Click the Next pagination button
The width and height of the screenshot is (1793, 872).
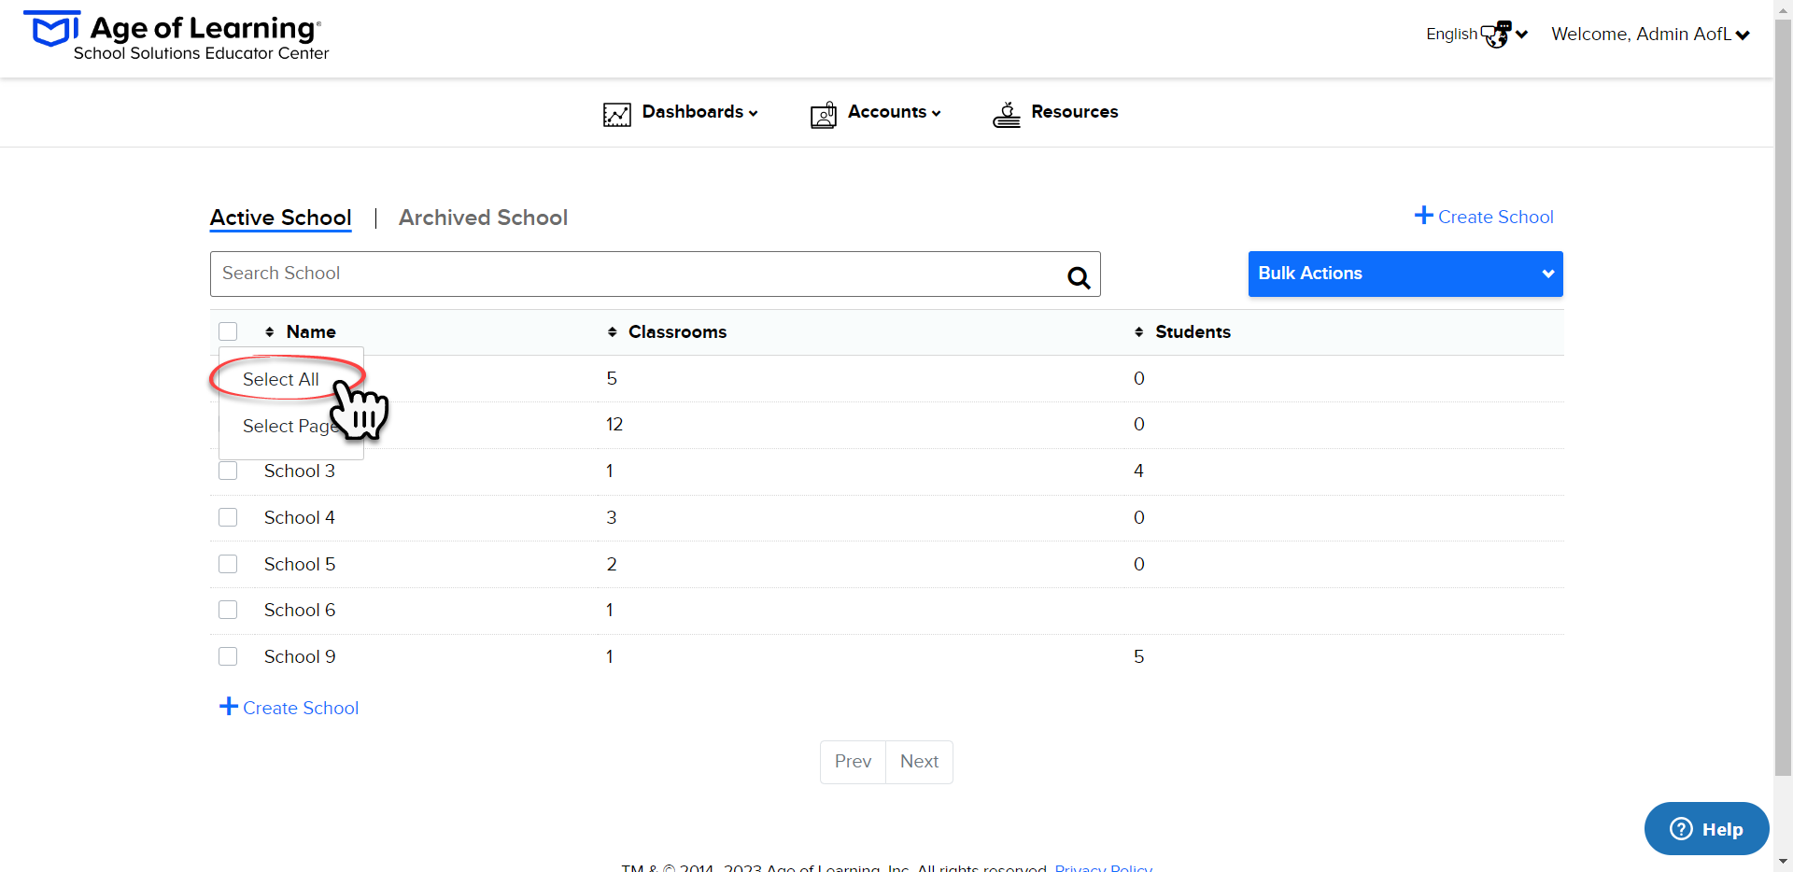(920, 762)
